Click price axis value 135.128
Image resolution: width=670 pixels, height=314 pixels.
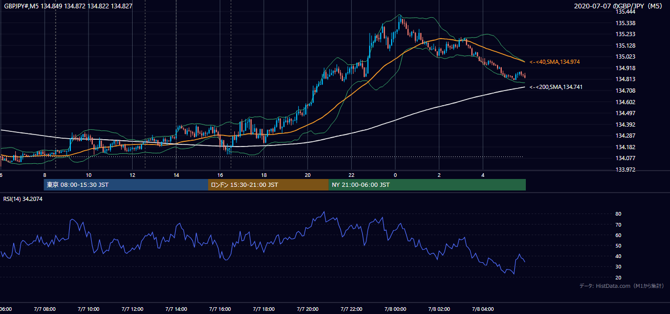[x=625, y=46]
